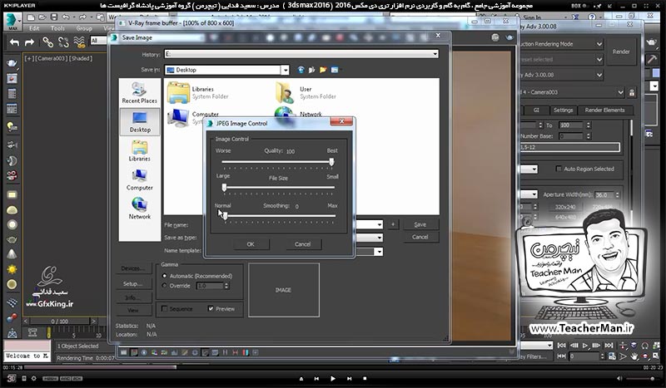The width and height of the screenshot is (666, 388).
Task: Click the File Size slider handle
Action: click(x=224, y=188)
